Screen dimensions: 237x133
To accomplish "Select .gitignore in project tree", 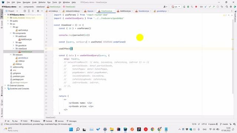I will click(x=17, y=73).
